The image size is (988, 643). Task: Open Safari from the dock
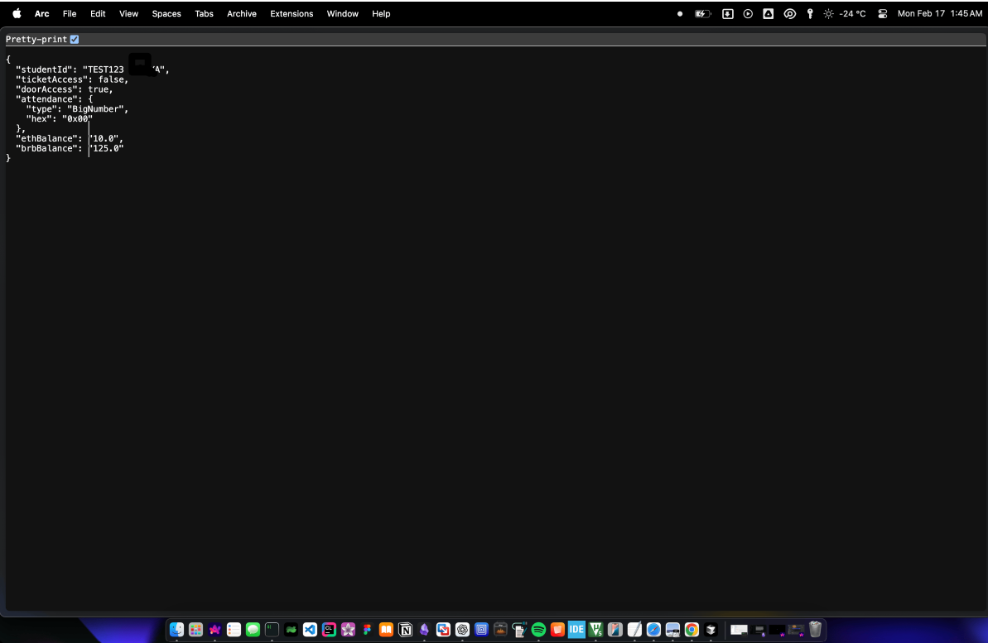[x=653, y=629]
